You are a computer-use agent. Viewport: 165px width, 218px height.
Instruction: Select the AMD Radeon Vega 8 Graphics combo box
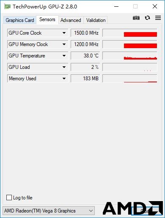(x=49, y=211)
